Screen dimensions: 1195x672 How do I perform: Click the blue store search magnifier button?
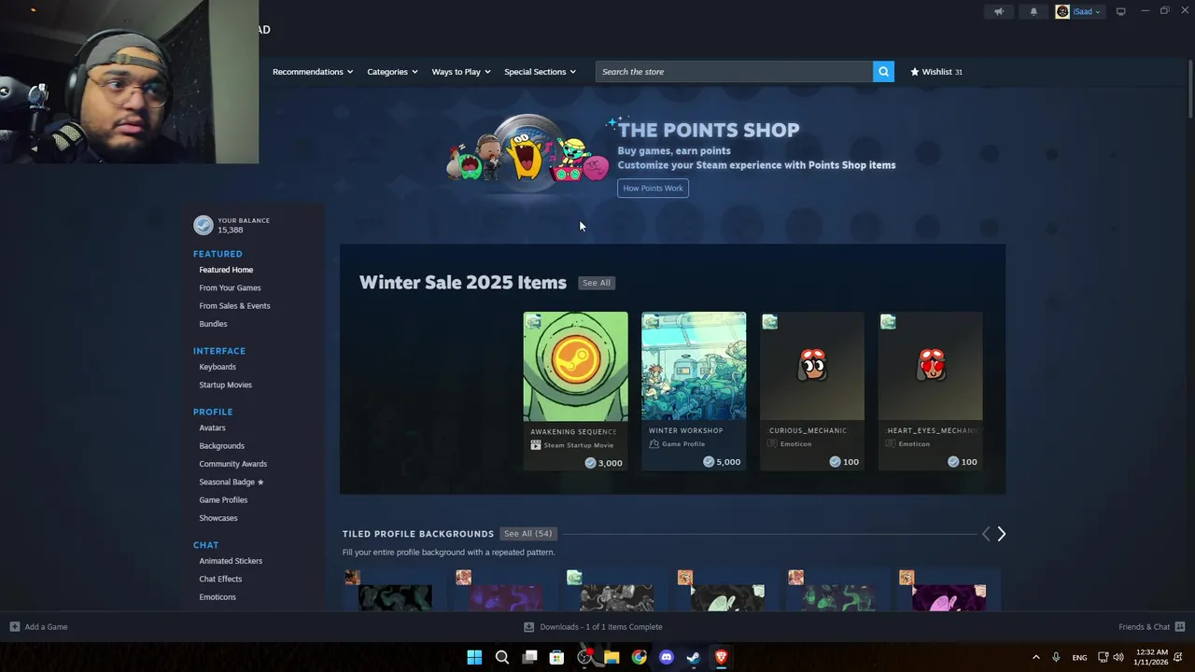[x=883, y=72]
